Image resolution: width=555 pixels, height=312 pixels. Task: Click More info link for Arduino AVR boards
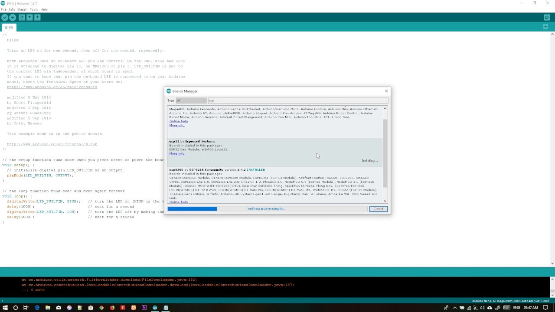point(177,125)
